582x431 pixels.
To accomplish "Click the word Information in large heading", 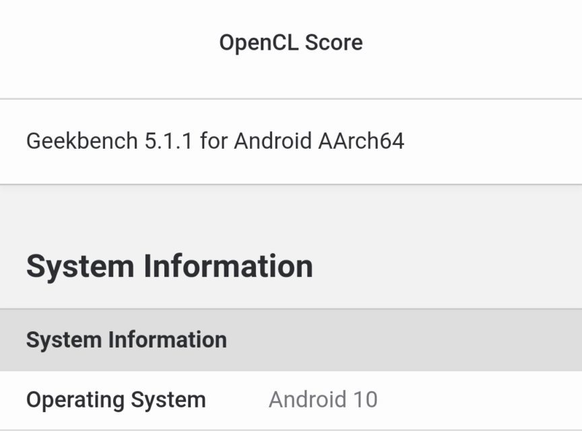I will click(228, 266).
